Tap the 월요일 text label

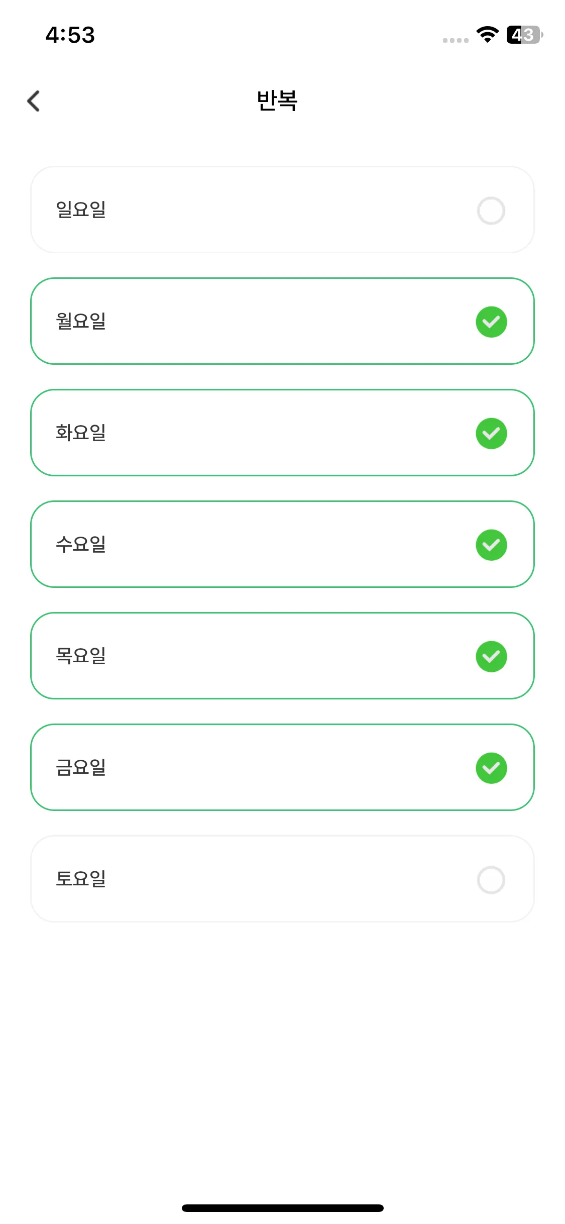[81, 321]
